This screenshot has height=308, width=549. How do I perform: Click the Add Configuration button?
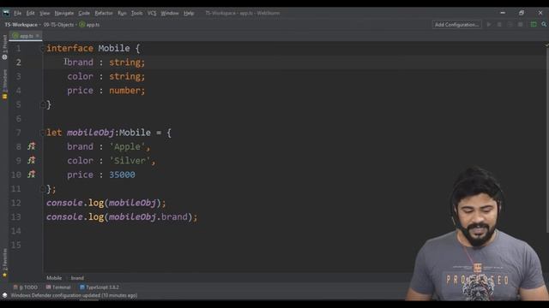point(456,25)
